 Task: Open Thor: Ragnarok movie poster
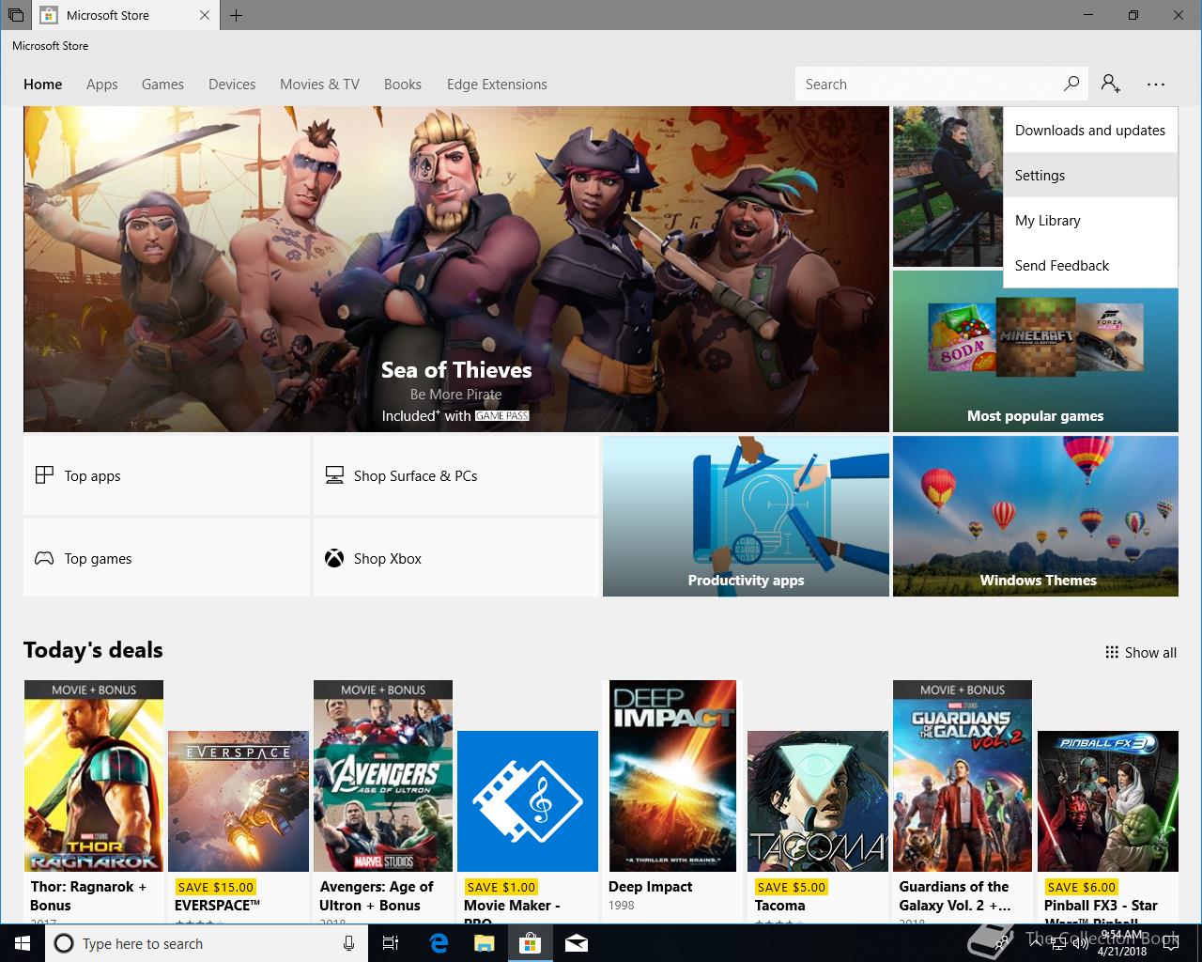(94, 776)
